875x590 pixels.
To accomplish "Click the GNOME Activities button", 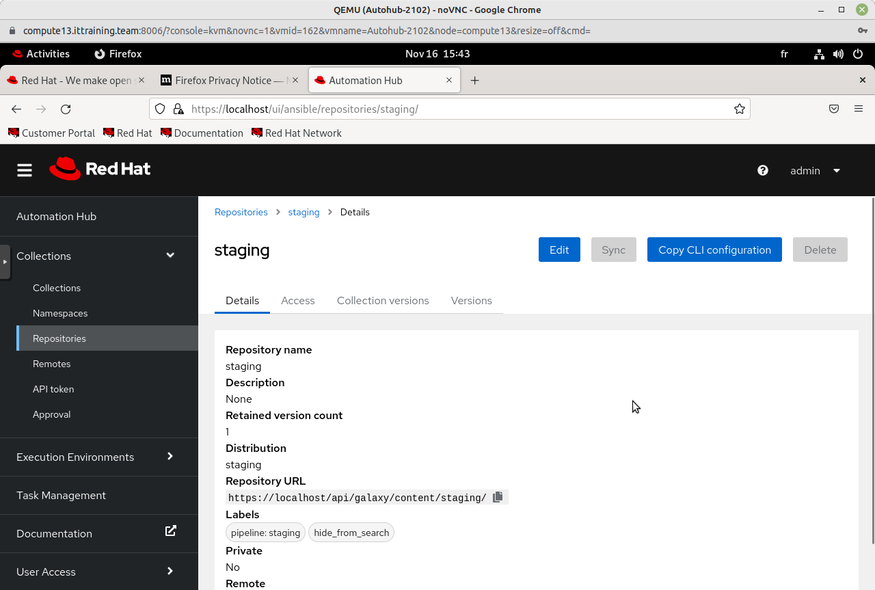I will click(x=41, y=54).
